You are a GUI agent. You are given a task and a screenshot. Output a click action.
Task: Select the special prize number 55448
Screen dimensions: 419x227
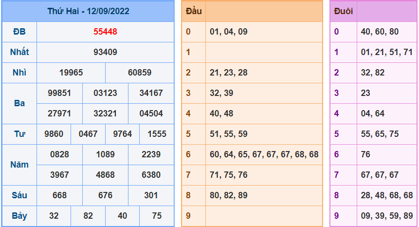click(x=105, y=32)
